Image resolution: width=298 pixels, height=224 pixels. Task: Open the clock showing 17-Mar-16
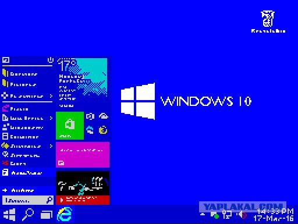[274, 215]
